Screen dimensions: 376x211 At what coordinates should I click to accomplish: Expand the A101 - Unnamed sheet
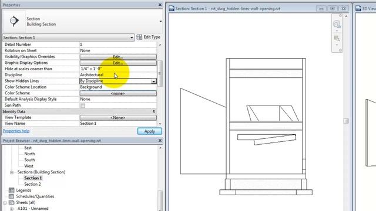tap(12, 209)
